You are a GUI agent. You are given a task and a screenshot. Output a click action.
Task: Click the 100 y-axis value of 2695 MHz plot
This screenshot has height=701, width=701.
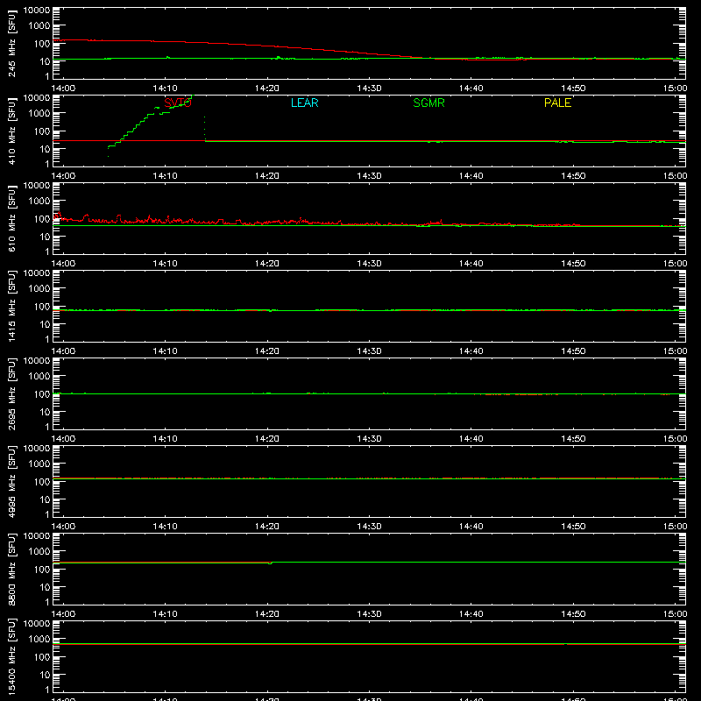coord(42,394)
